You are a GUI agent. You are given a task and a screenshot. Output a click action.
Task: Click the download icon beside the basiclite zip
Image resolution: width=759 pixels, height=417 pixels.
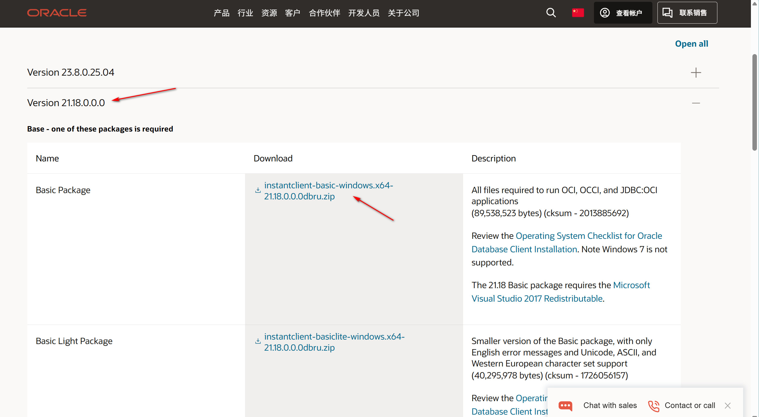[x=258, y=341]
